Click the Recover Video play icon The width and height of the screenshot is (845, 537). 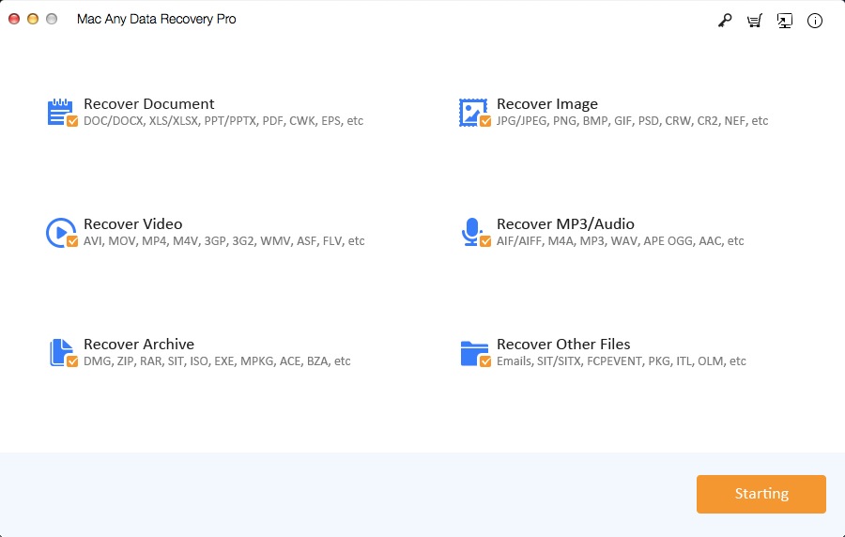[59, 231]
